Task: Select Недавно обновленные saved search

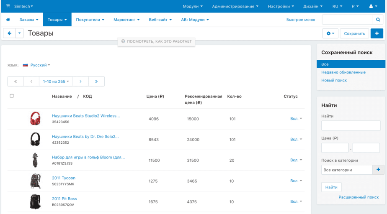Action: 343,72
